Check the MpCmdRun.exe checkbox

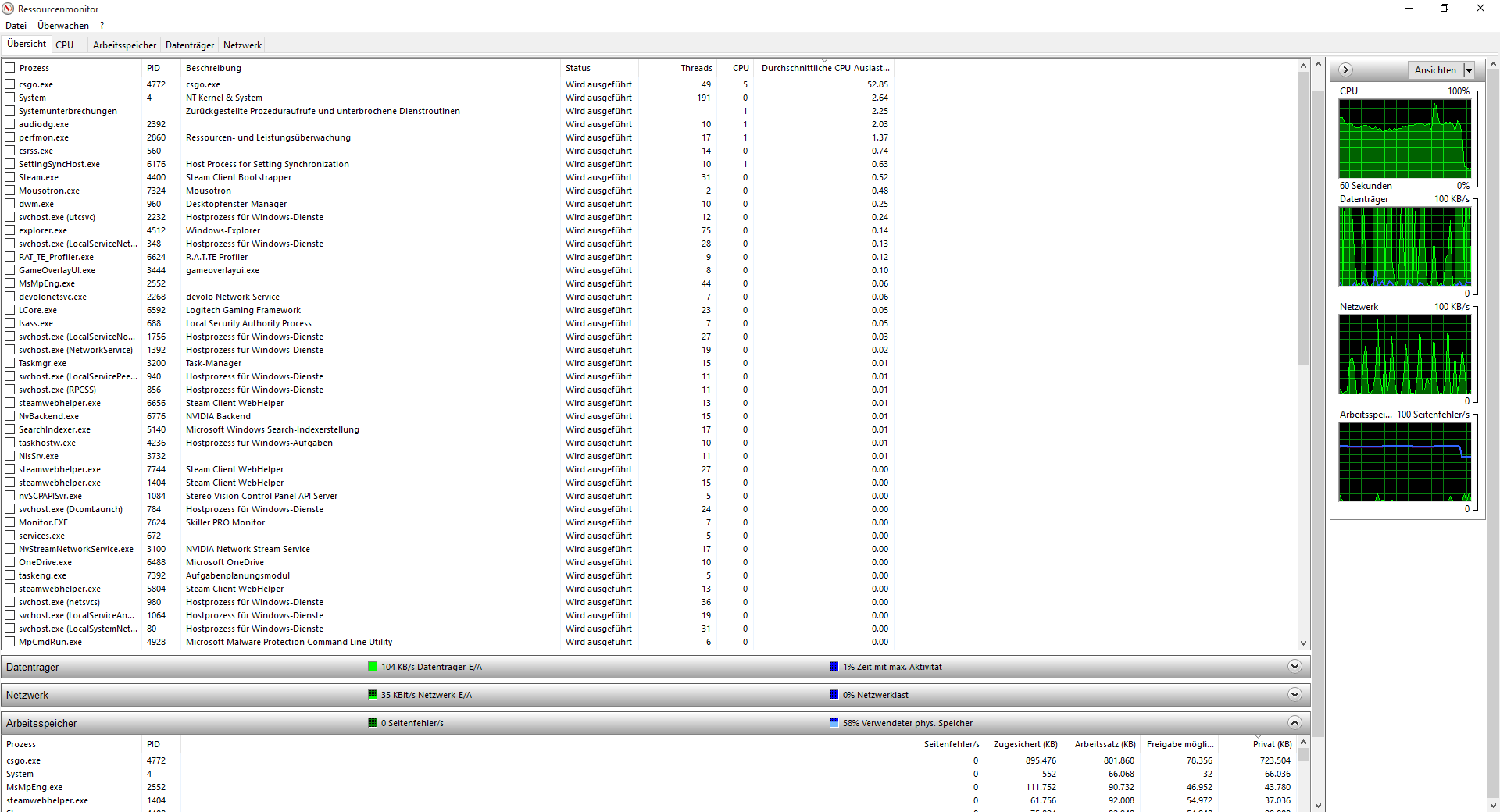click(x=10, y=642)
